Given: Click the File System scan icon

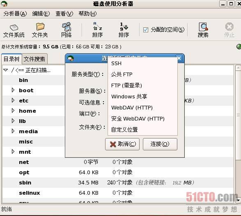Looking at the screenshot, I should pyautogui.click(x=14, y=28).
